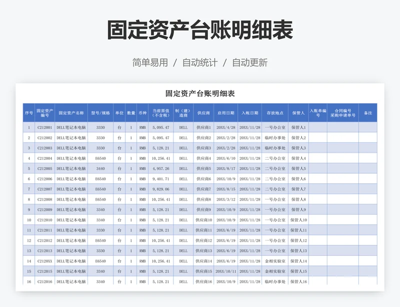
Task: Click the 固定资产名称 column header
Action: [x=71, y=113]
